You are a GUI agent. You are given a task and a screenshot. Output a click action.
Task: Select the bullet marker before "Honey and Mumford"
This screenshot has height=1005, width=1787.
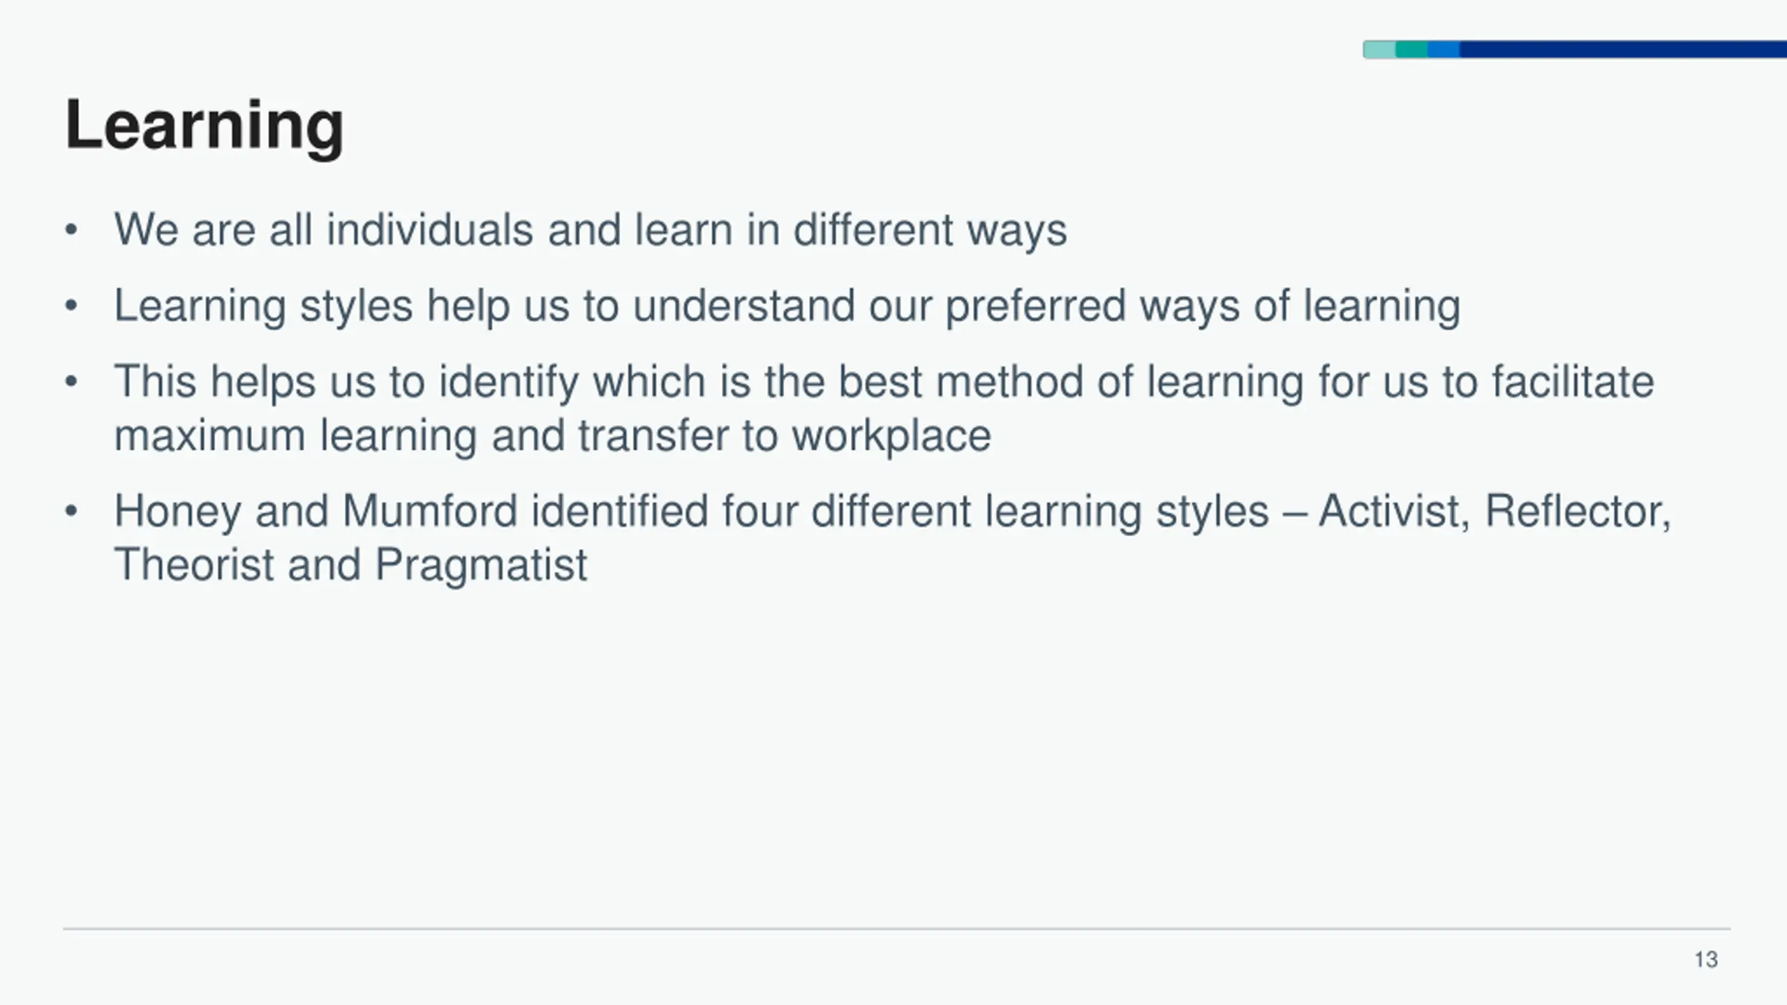pyautogui.click(x=71, y=512)
